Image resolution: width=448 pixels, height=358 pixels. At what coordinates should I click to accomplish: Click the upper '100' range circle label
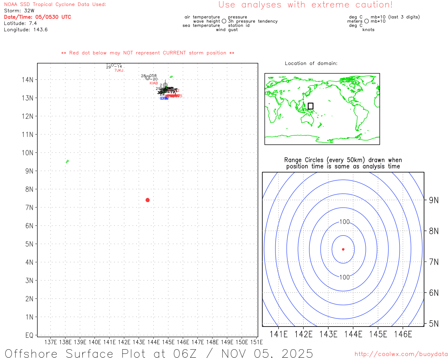coord(344,222)
